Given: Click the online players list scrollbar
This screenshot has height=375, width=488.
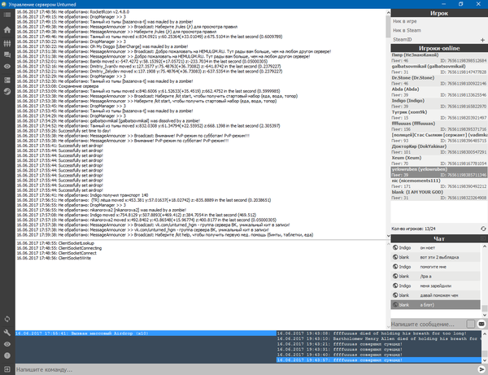Looking at the screenshot, I should (485, 163).
